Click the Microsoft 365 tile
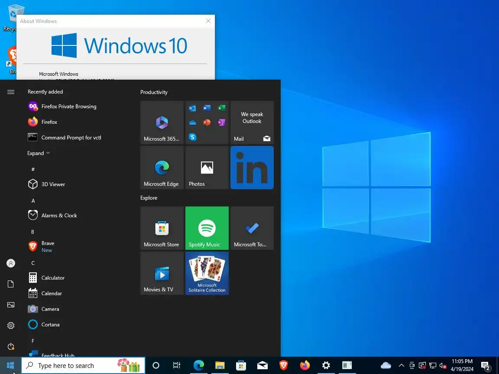 pyautogui.click(x=162, y=123)
